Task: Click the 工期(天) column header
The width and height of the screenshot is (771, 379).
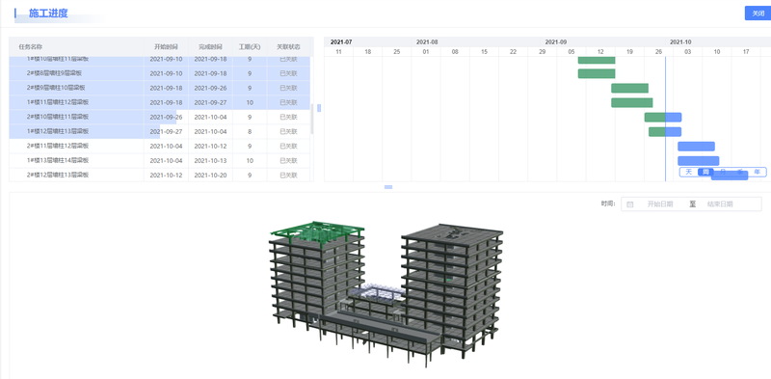Action: pyautogui.click(x=250, y=46)
